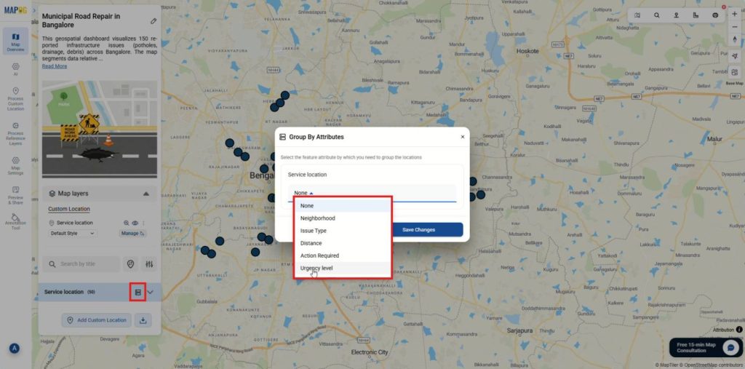Click the map title Municipal Road Repair
Screen dimensions: 745x369
point(81,20)
